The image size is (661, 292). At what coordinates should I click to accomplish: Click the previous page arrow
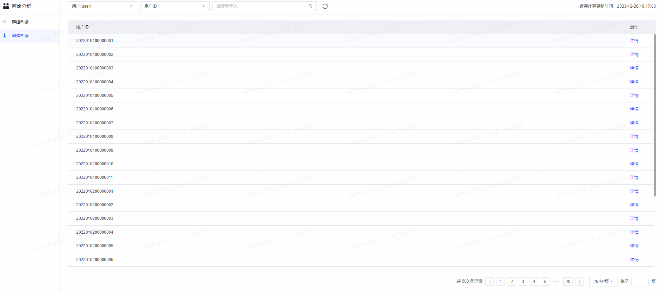point(490,282)
